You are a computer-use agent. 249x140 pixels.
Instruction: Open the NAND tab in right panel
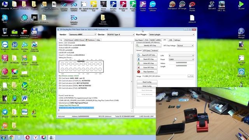[x=152, y=40]
